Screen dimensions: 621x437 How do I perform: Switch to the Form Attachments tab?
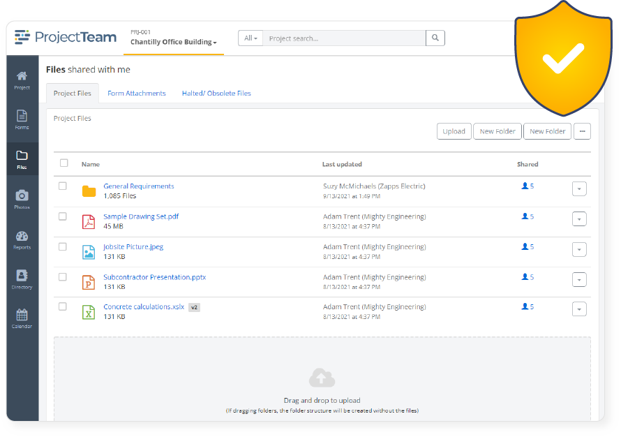coord(136,93)
